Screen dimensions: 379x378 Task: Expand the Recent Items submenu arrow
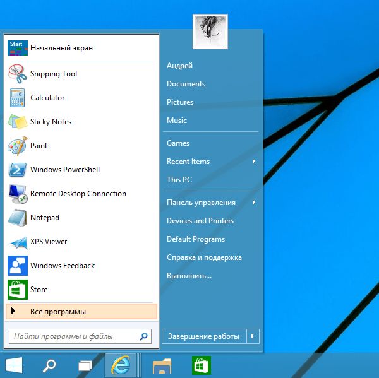253,162
